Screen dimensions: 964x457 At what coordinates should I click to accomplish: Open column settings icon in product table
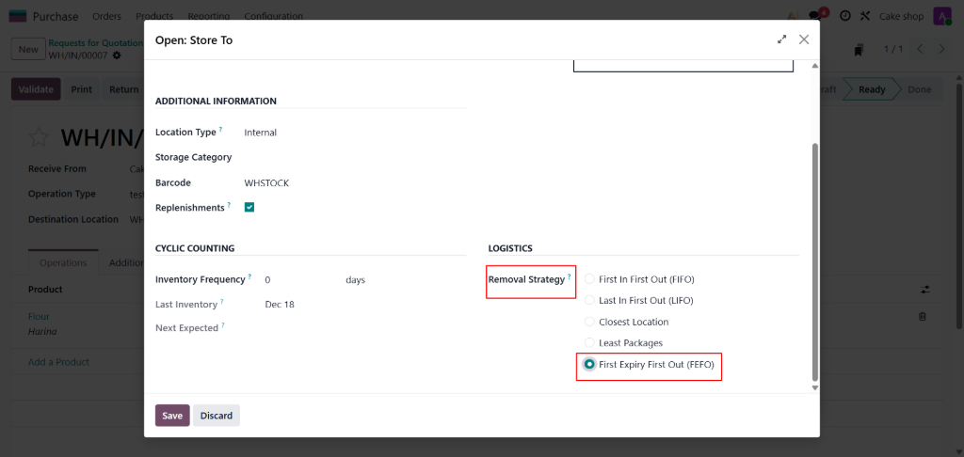[924, 290]
